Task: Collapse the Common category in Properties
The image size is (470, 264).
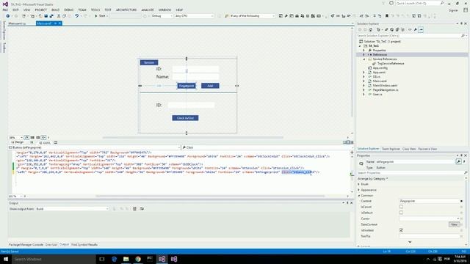Action: 359,196
